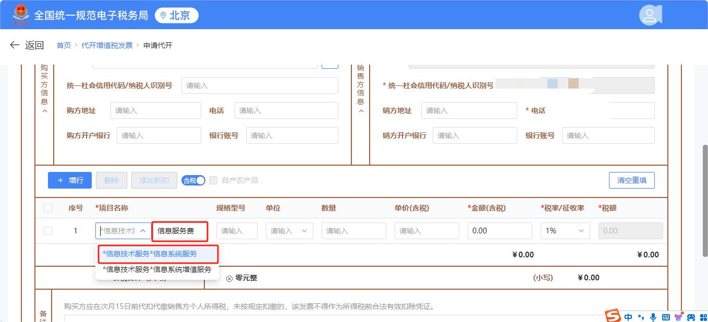Click the 金额(含税) input field

tap(499, 231)
